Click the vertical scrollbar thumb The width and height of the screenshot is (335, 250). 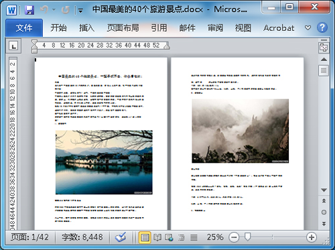pyautogui.click(x=324, y=70)
